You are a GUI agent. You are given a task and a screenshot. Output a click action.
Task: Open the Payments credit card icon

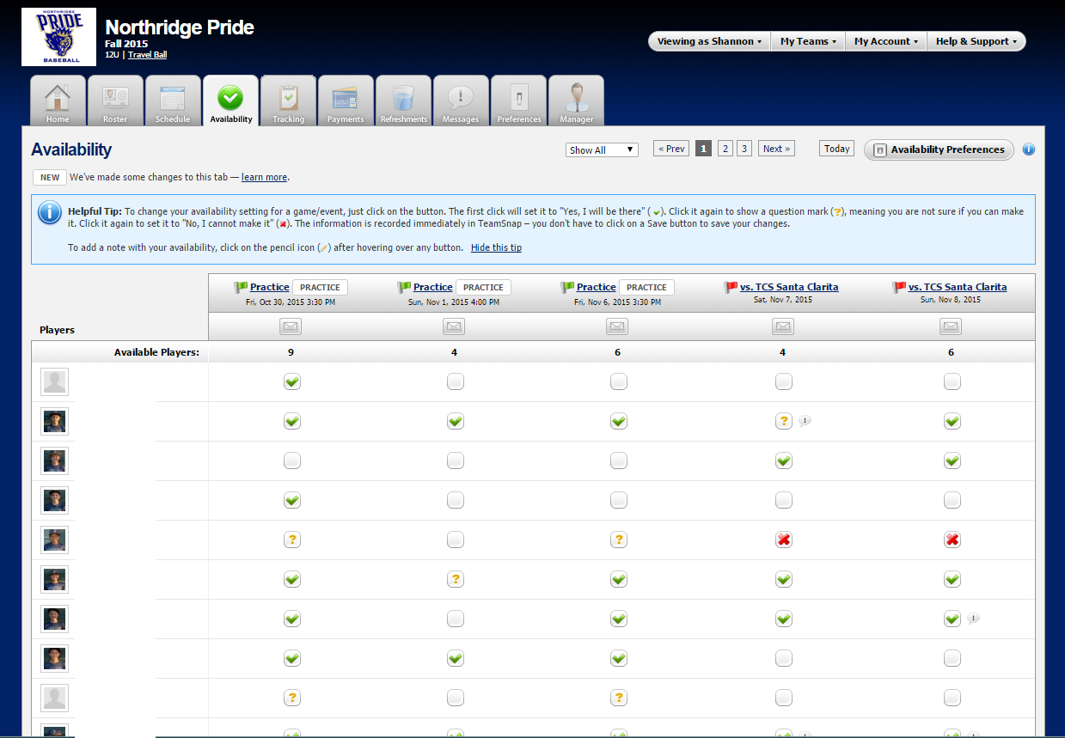[346, 97]
